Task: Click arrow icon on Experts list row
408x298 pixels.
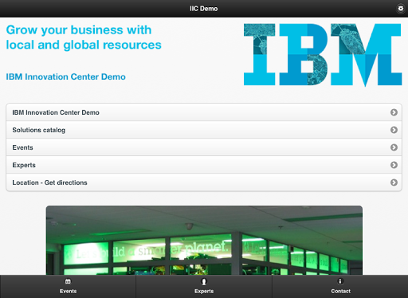Action: tap(394, 165)
